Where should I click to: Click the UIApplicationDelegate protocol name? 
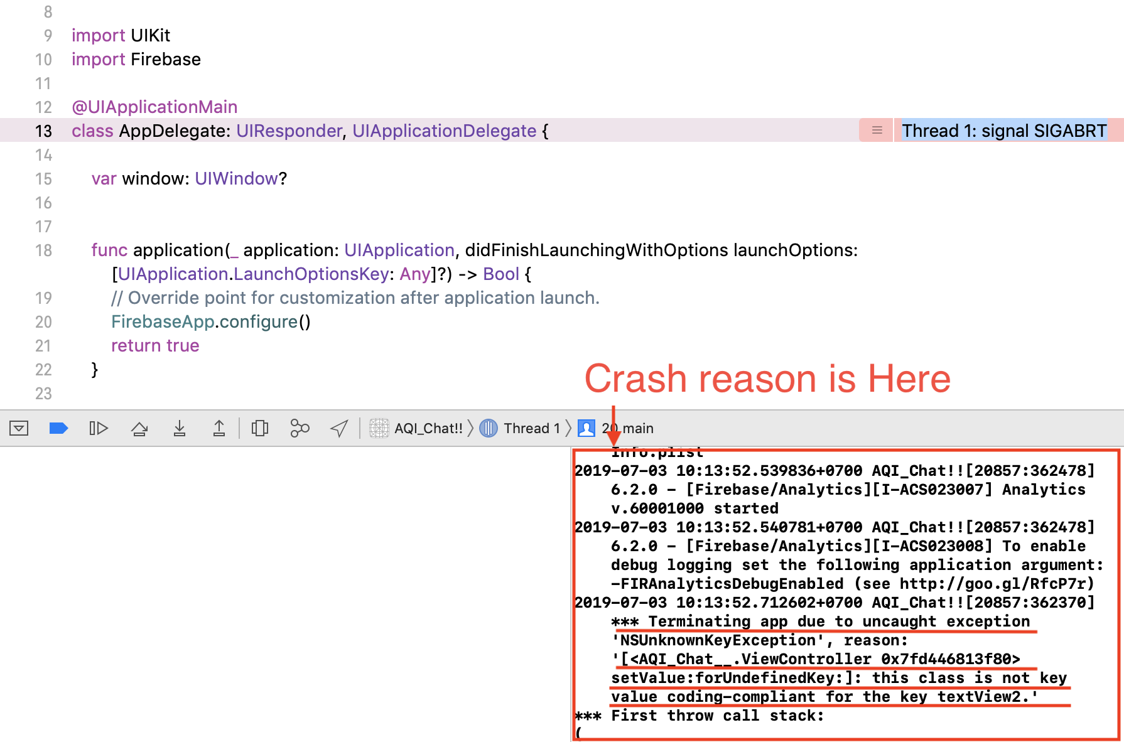point(445,131)
